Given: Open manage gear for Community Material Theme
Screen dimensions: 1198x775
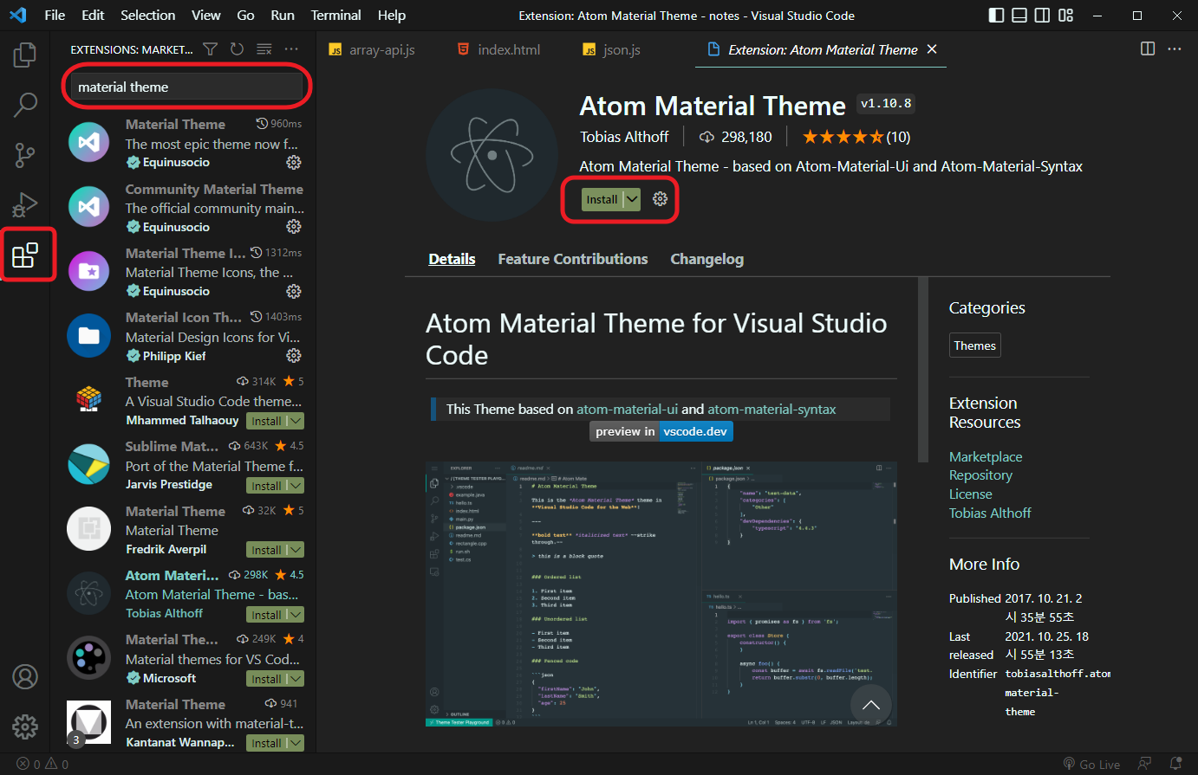Looking at the screenshot, I should click(294, 227).
